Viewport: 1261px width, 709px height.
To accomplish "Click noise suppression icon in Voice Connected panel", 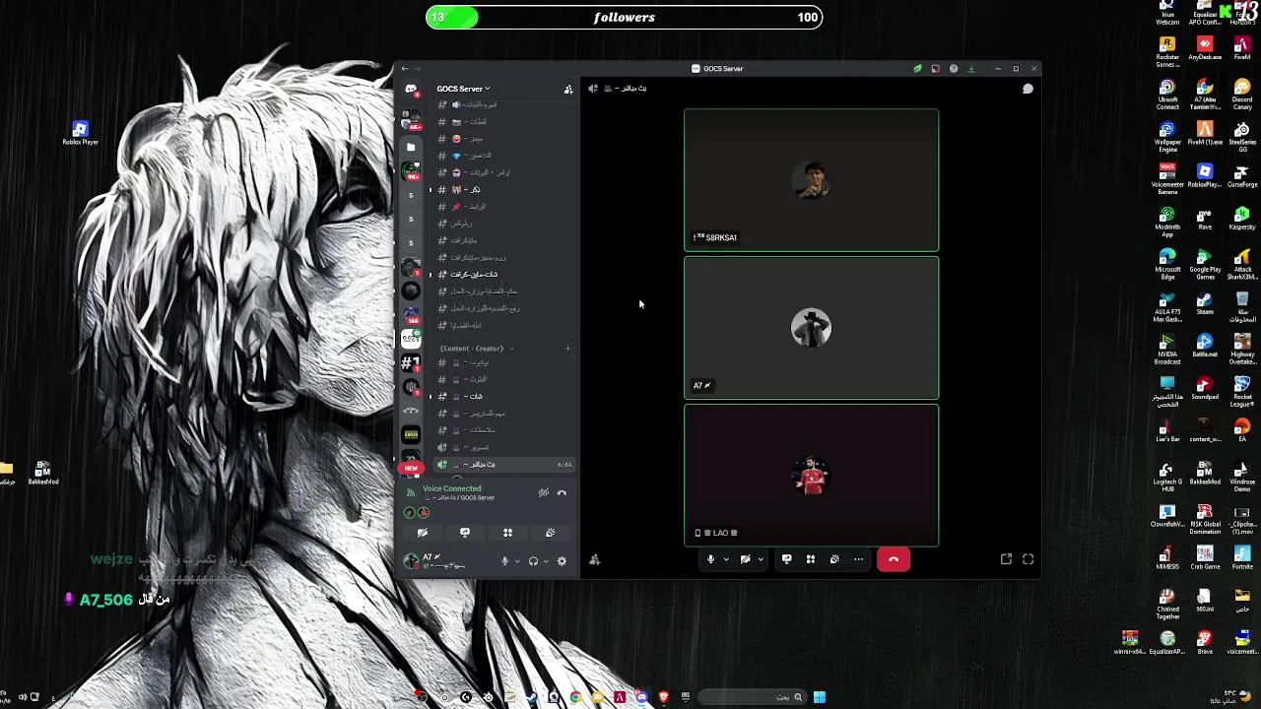I will pos(544,493).
